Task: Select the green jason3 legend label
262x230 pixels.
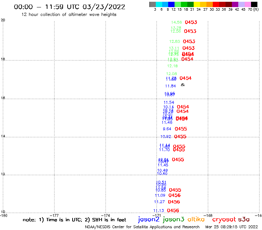Action: point(173,219)
